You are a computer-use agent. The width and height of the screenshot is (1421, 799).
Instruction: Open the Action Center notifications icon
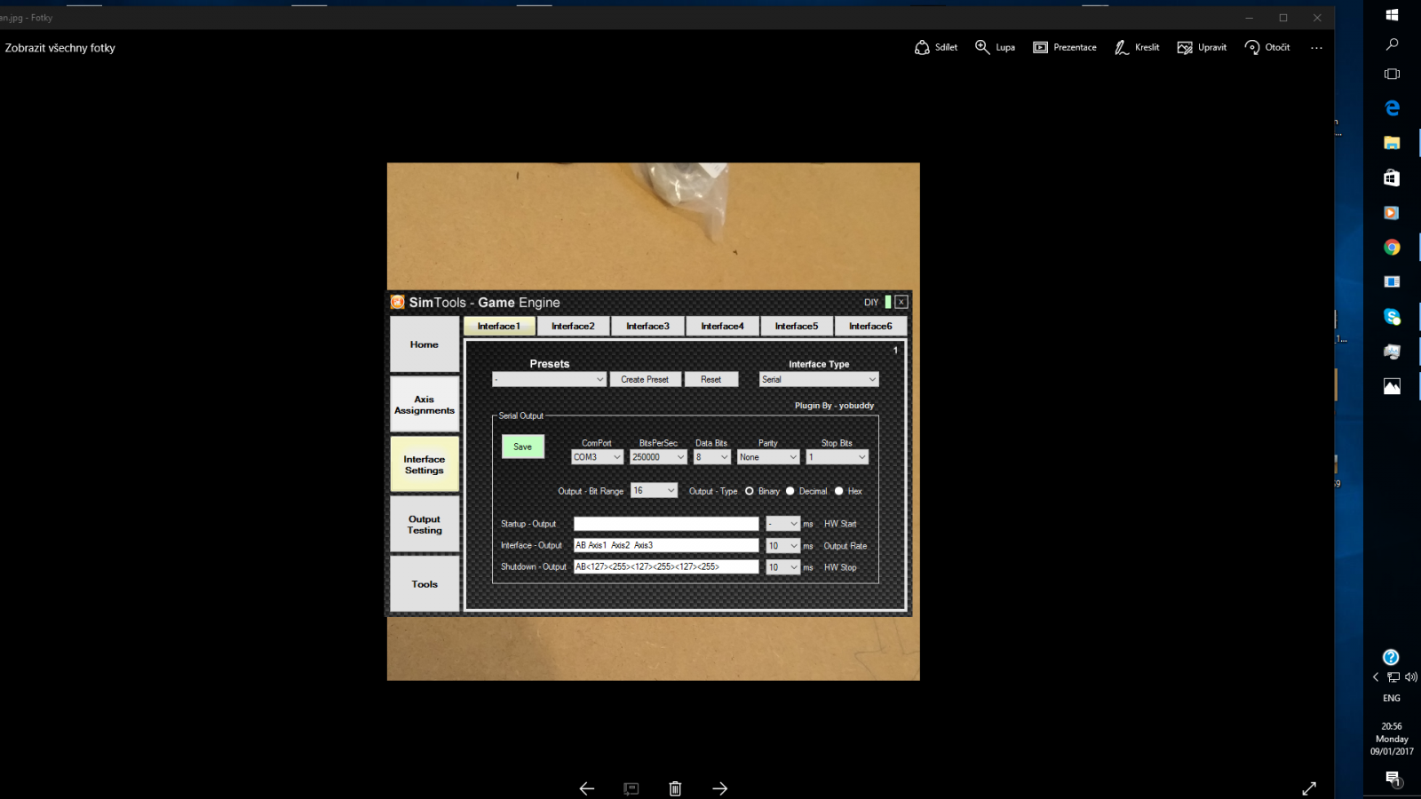coord(1392,779)
